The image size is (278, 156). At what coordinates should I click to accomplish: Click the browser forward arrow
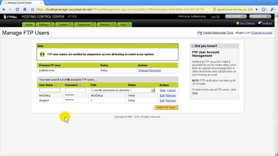pyautogui.click(x=10, y=10)
